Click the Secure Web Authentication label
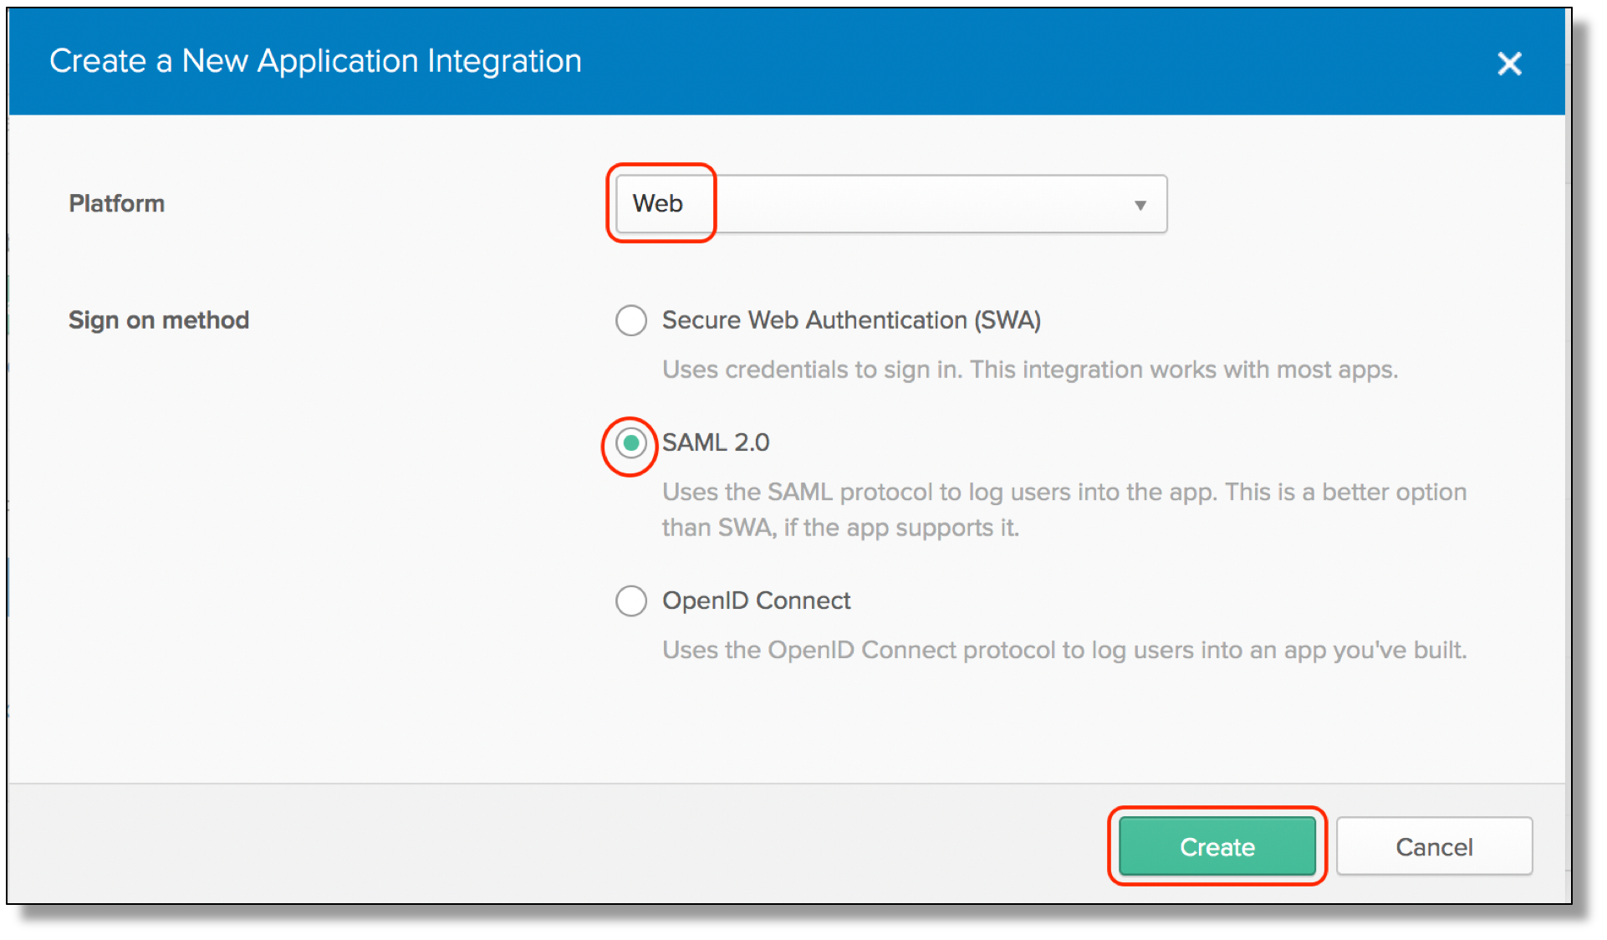 click(x=851, y=320)
